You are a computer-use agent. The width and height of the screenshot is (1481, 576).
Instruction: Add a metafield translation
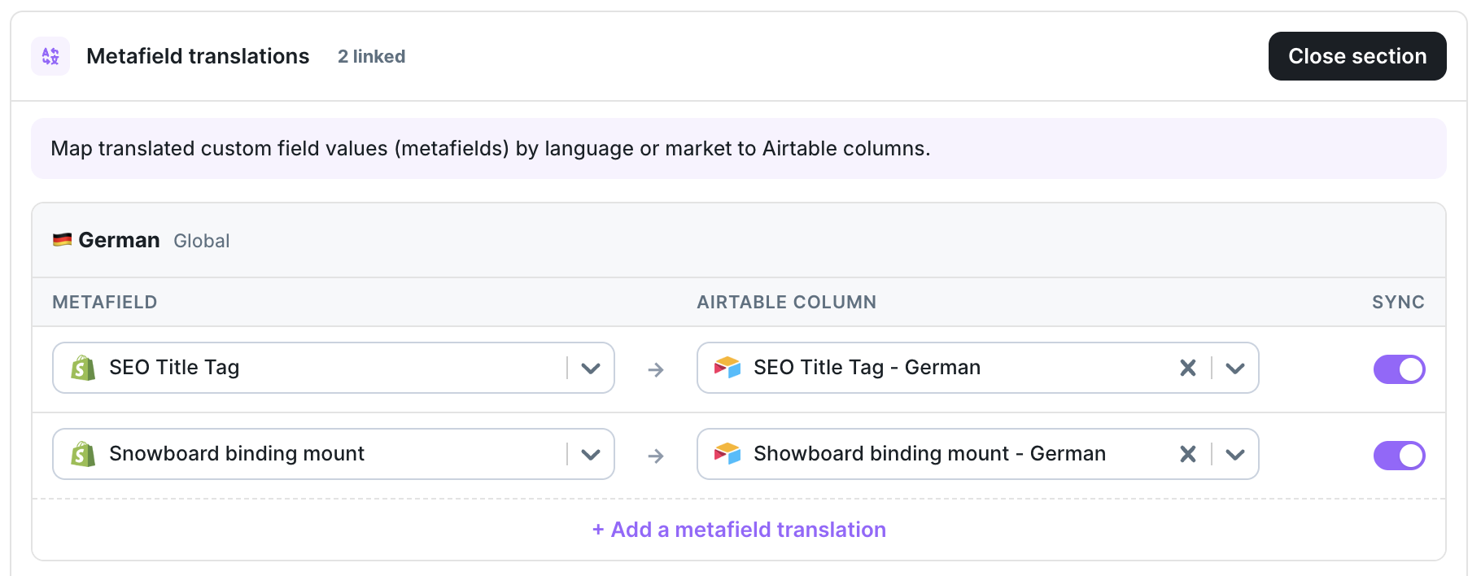click(x=739, y=530)
